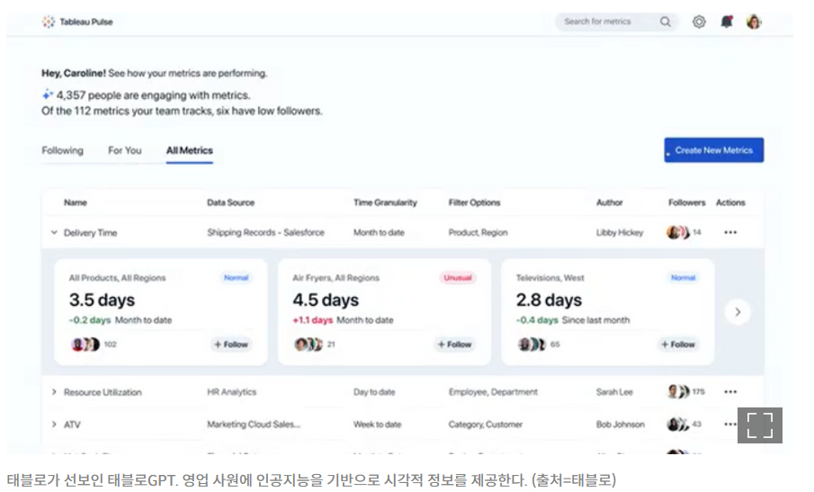814x492 pixels.
Task: Open settings gear icon
Action: click(x=699, y=22)
